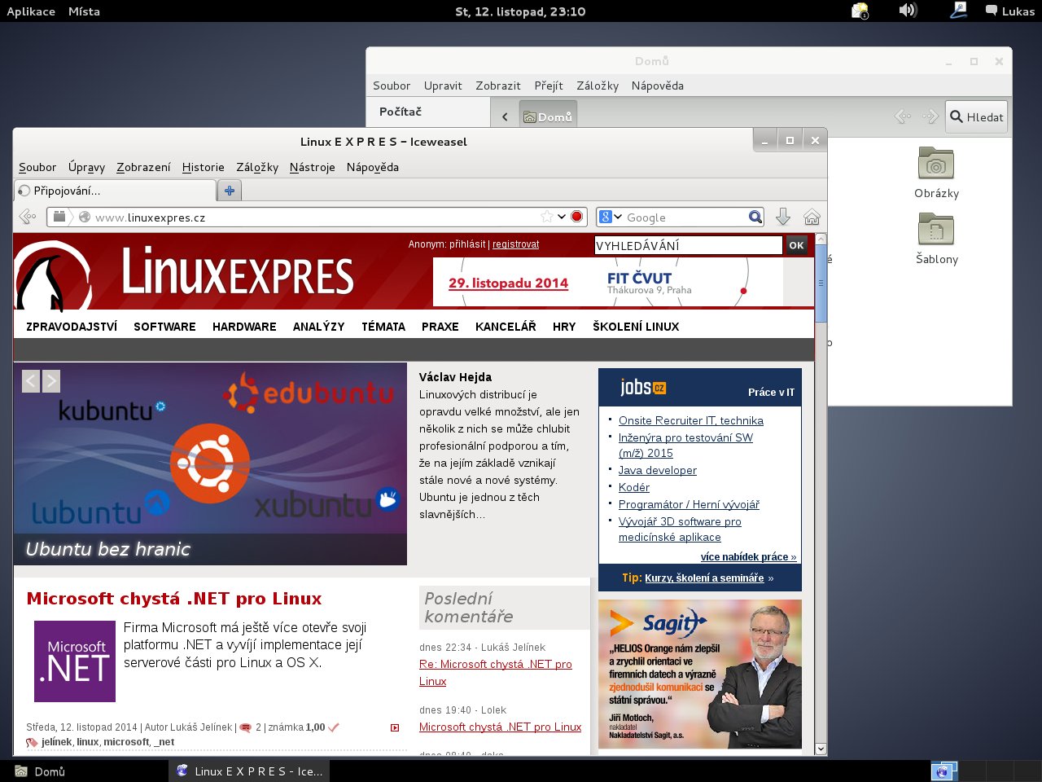Click back chevron in Domů path bar

click(x=505, y=116)
